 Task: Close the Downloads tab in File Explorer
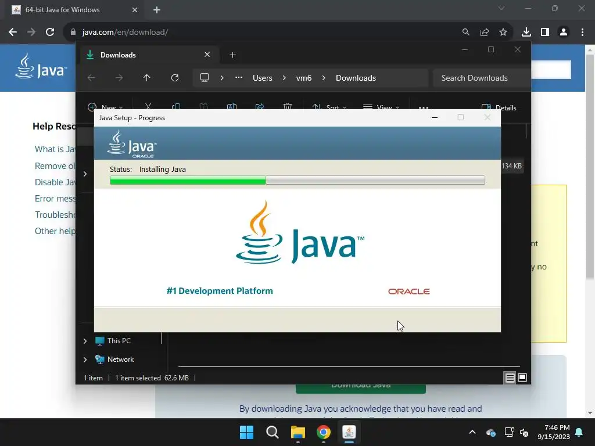(207, 55)
